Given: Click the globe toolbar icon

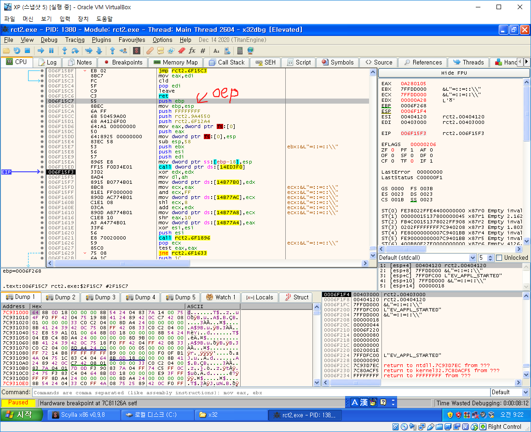Looking at the screenshot, I should [x=251, y=51].
